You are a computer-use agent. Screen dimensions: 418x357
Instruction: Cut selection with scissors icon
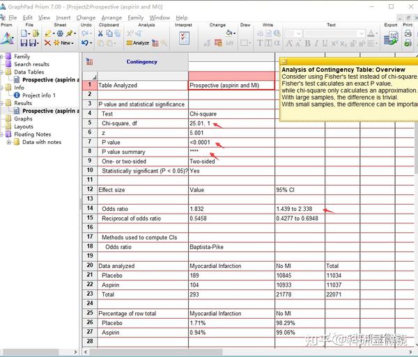click(100, 33)
